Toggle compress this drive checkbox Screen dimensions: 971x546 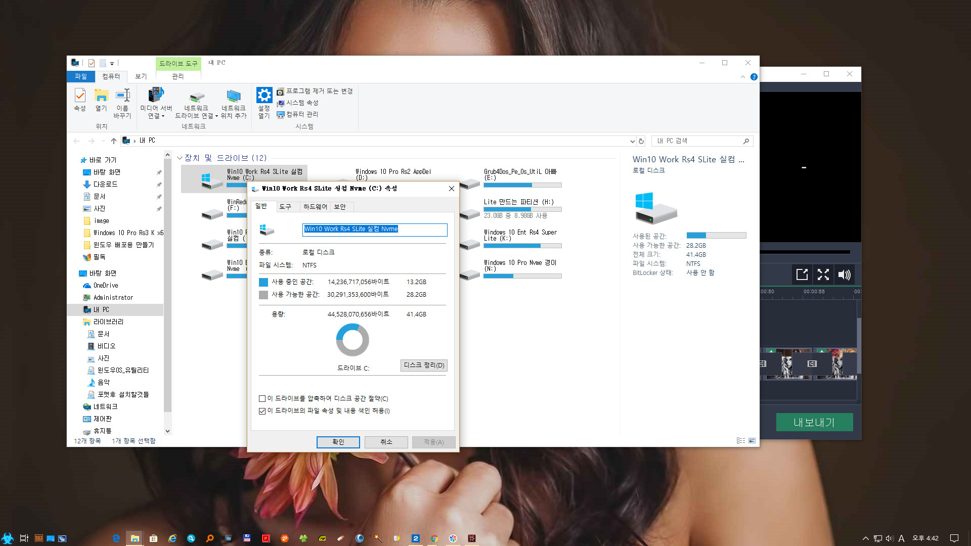262,399
